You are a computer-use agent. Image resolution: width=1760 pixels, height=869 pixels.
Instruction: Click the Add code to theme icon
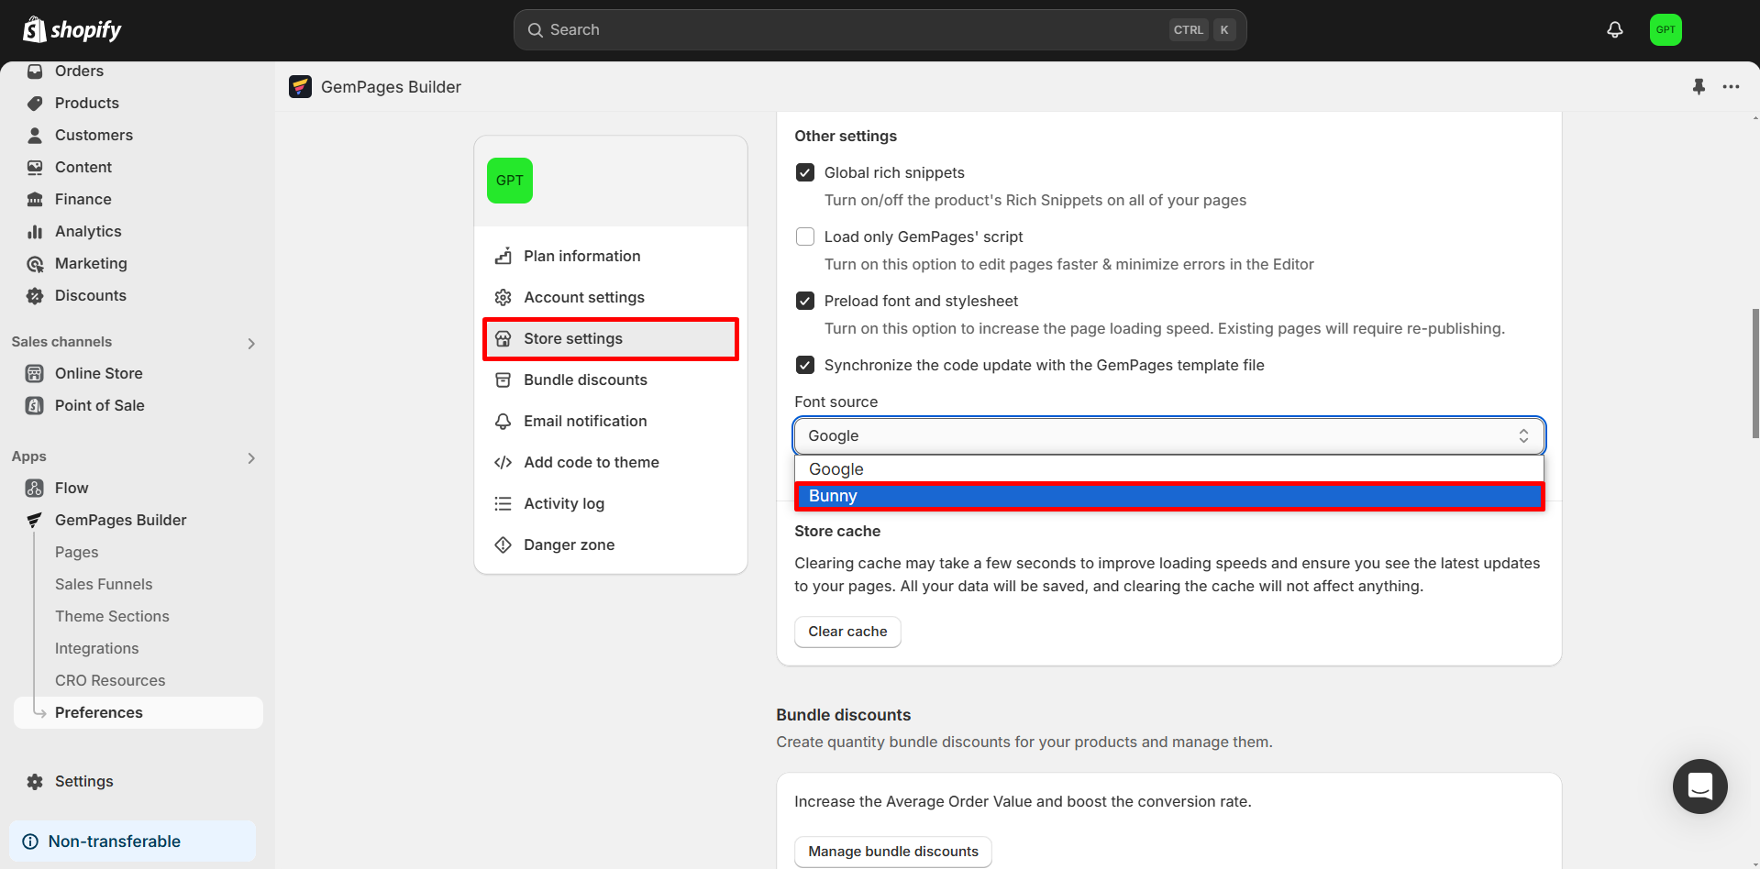[503, 463]
